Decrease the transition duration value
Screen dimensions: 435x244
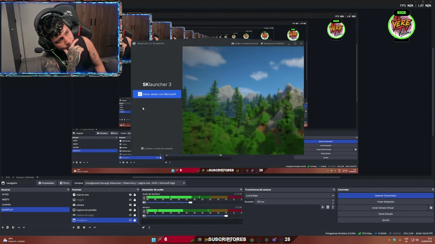click(333, 203)
